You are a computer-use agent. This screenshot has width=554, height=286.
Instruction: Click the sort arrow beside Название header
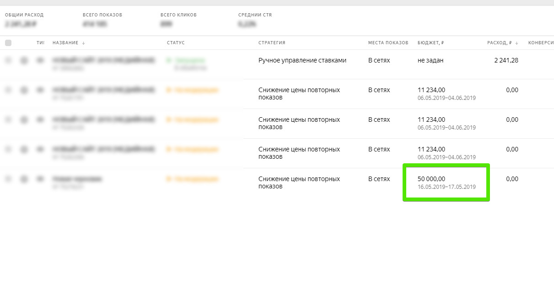click(83, 43)
